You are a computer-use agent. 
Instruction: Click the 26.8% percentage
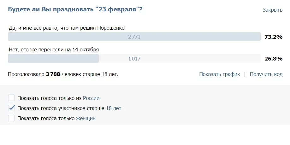click(273, 59)
